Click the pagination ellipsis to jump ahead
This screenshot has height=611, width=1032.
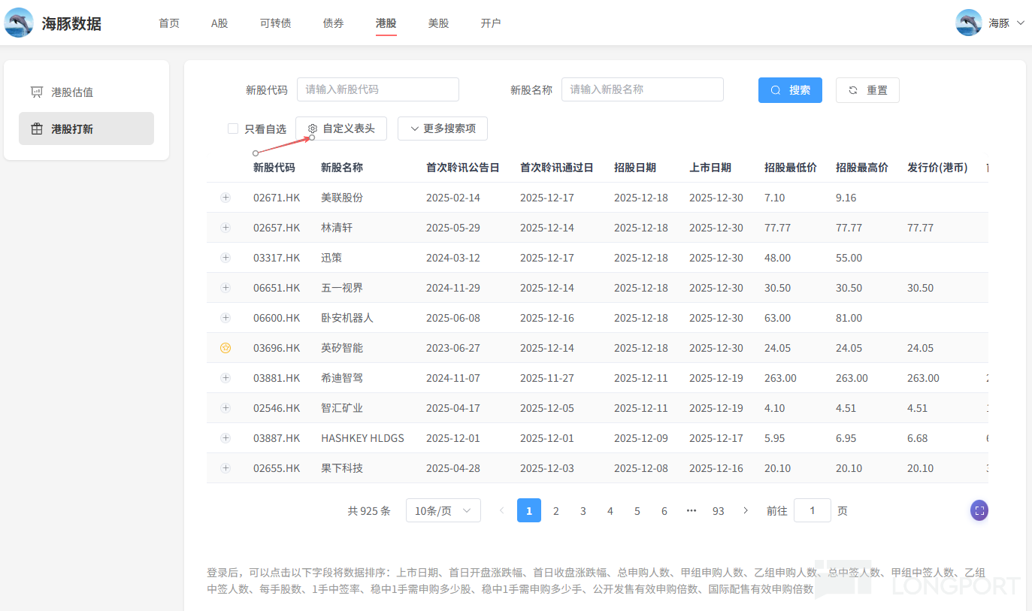(692, 511)
